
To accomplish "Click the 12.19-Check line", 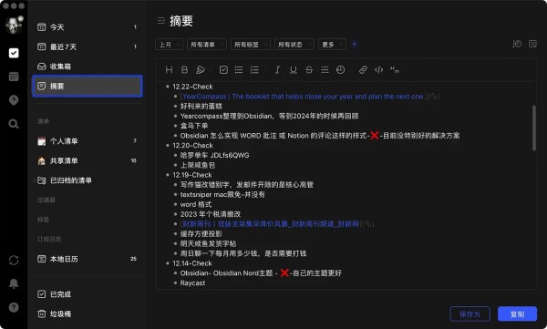I will click(192, 175).
